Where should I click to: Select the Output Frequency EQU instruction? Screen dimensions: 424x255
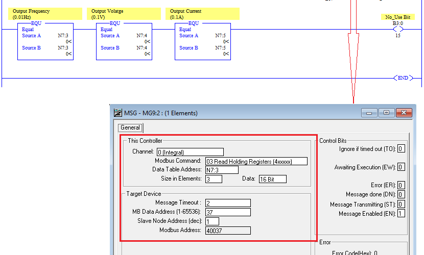click(x=45, y=41)
